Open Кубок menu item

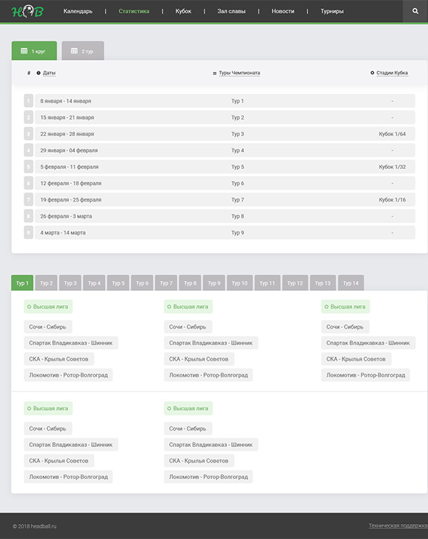[x=183, y=11]
